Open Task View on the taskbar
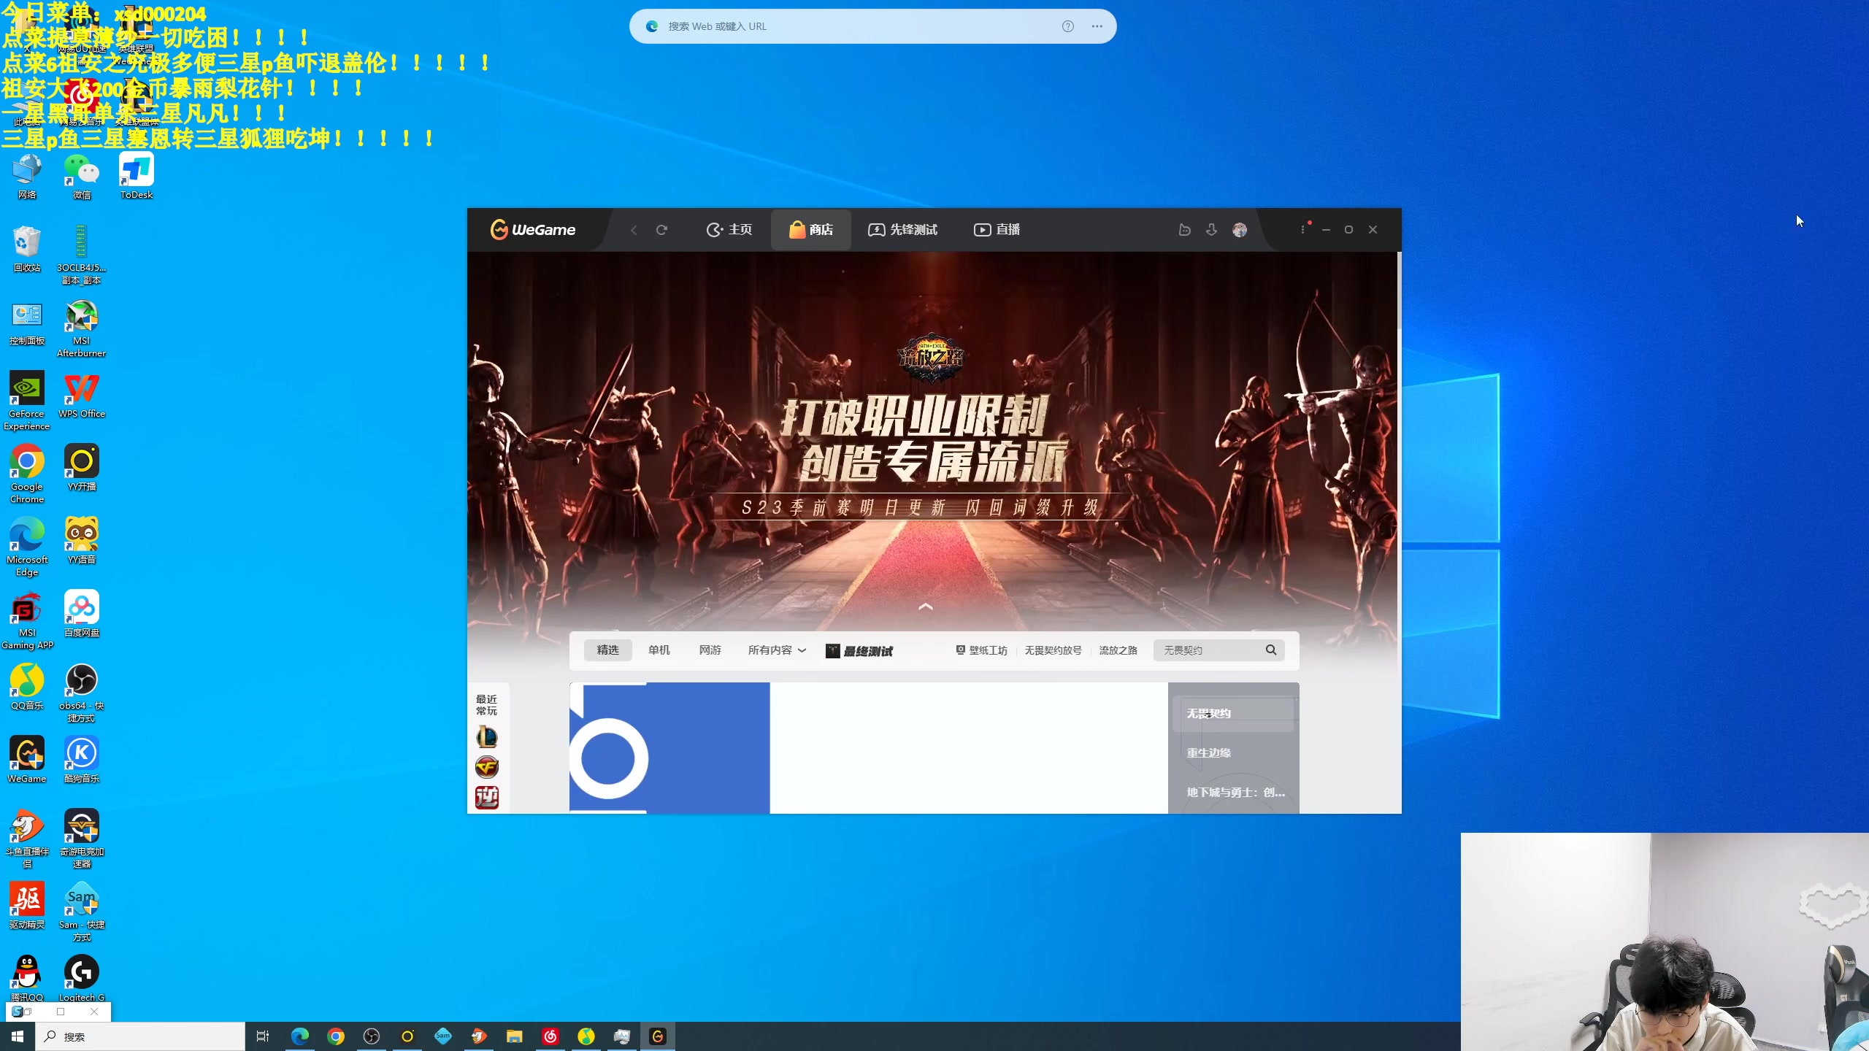 point(263,1036)
